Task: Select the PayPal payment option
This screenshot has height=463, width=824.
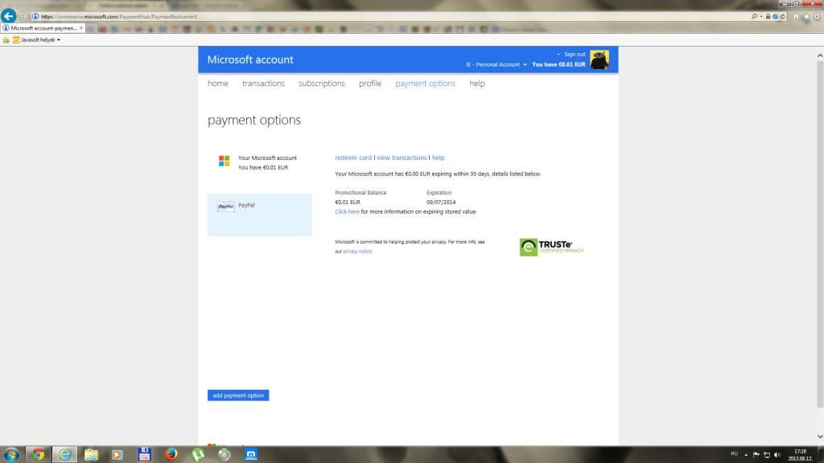Action: tap(260, 215)
